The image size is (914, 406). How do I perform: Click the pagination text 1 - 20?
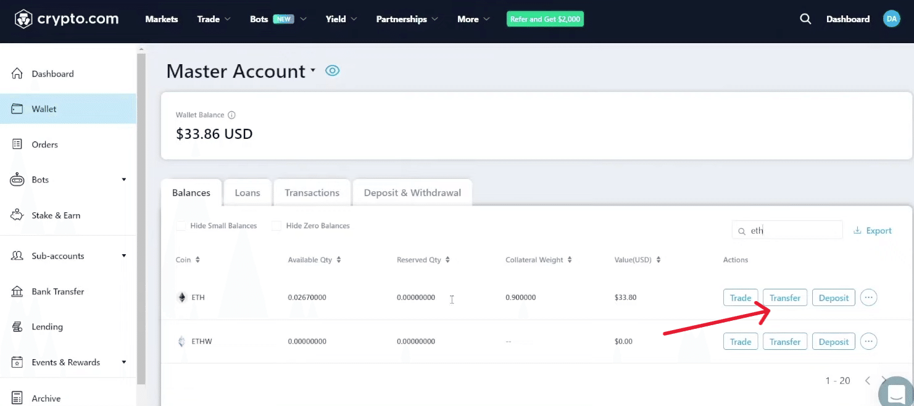click(837, 381)
